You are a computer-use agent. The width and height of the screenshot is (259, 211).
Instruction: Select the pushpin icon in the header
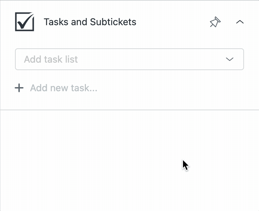(x=215, y=22)
